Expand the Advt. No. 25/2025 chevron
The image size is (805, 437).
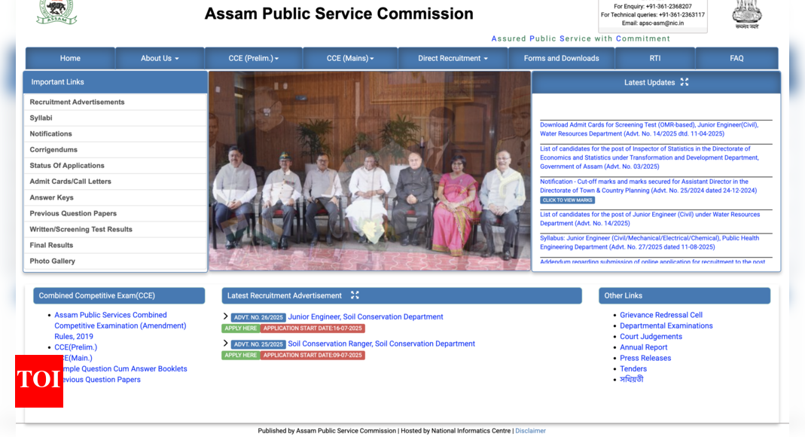(x=225, y=344)
